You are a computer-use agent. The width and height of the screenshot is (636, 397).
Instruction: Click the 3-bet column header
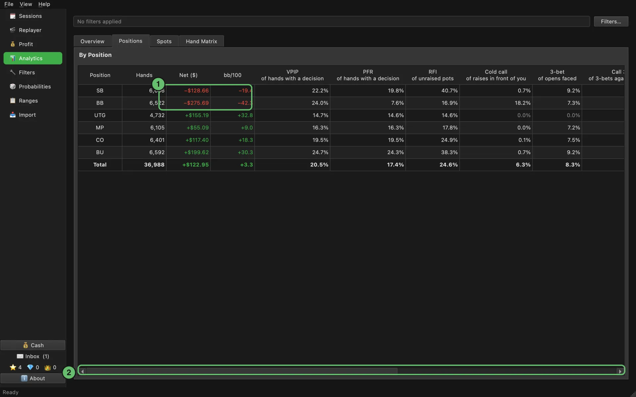coord(557,75)
